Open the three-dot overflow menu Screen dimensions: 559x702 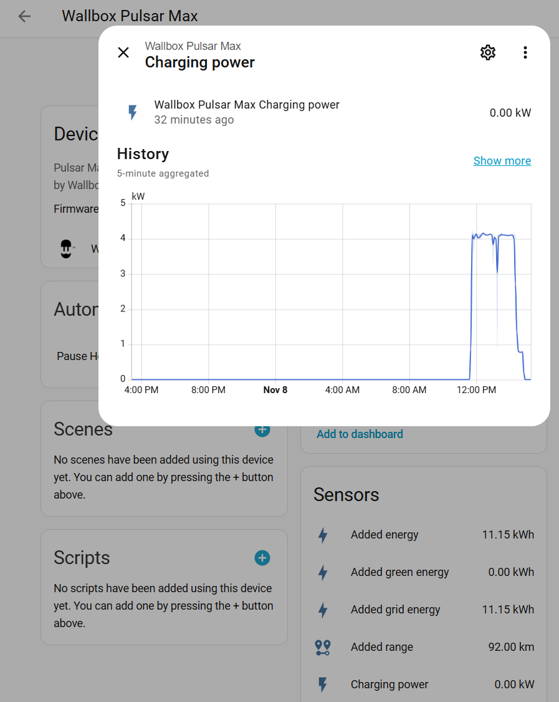[x=525, y=52]
